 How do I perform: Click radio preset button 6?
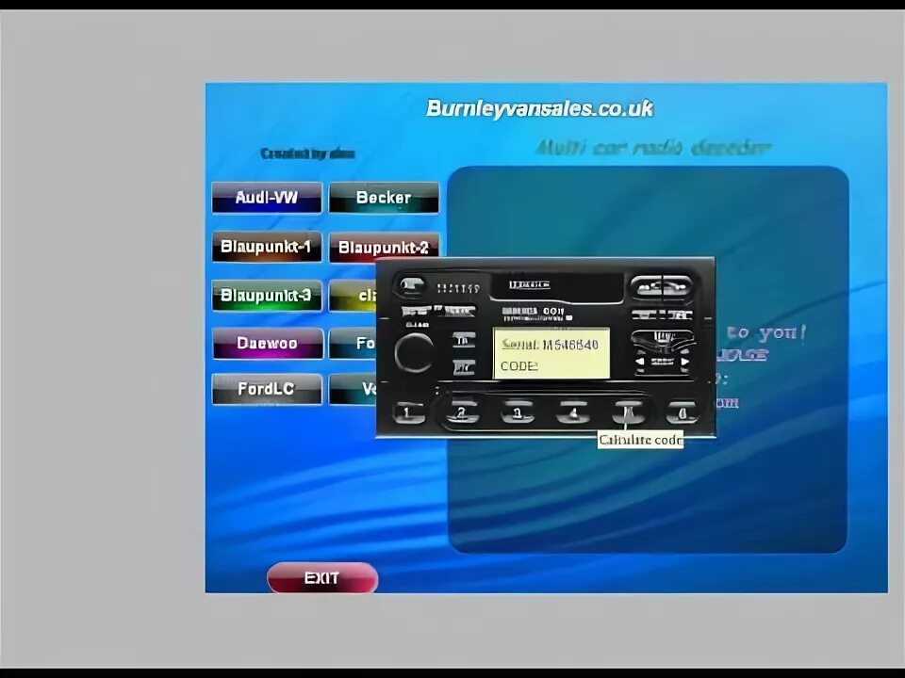(x=683, y=412)
